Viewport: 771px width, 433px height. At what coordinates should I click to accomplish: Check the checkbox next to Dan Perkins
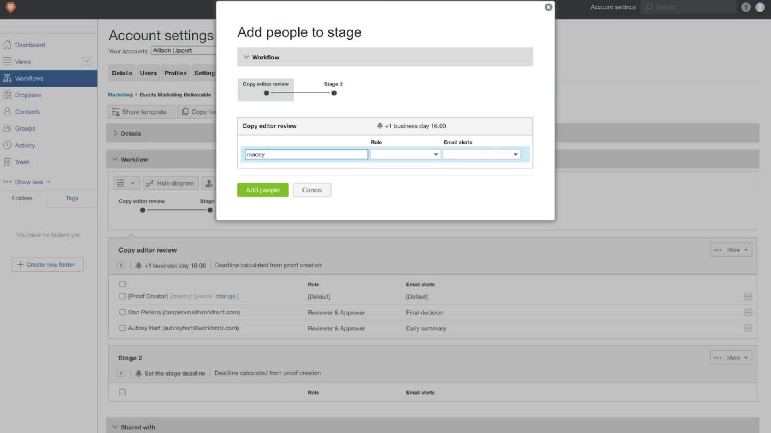[x=122, y=312]
